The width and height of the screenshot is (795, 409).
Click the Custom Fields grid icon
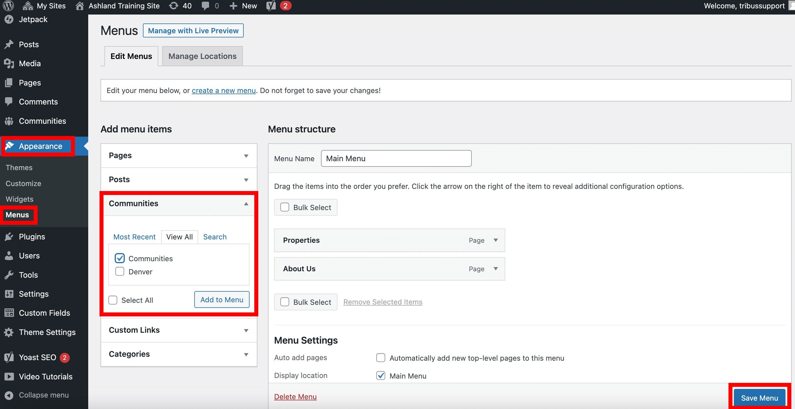click(9, 313)
